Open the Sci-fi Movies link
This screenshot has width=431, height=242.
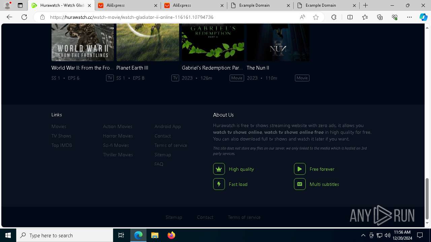click(x=116, y=145)
